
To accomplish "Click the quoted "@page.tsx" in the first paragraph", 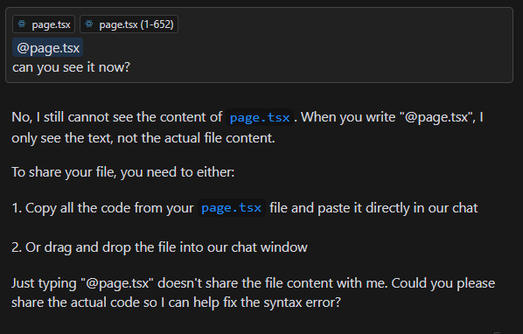I will coord(437,117).
